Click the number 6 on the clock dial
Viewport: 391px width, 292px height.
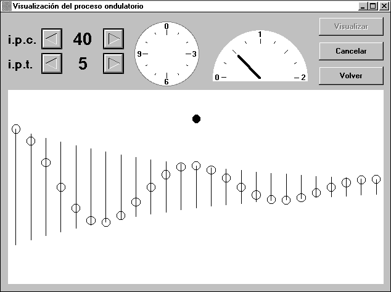click(167, 82)
